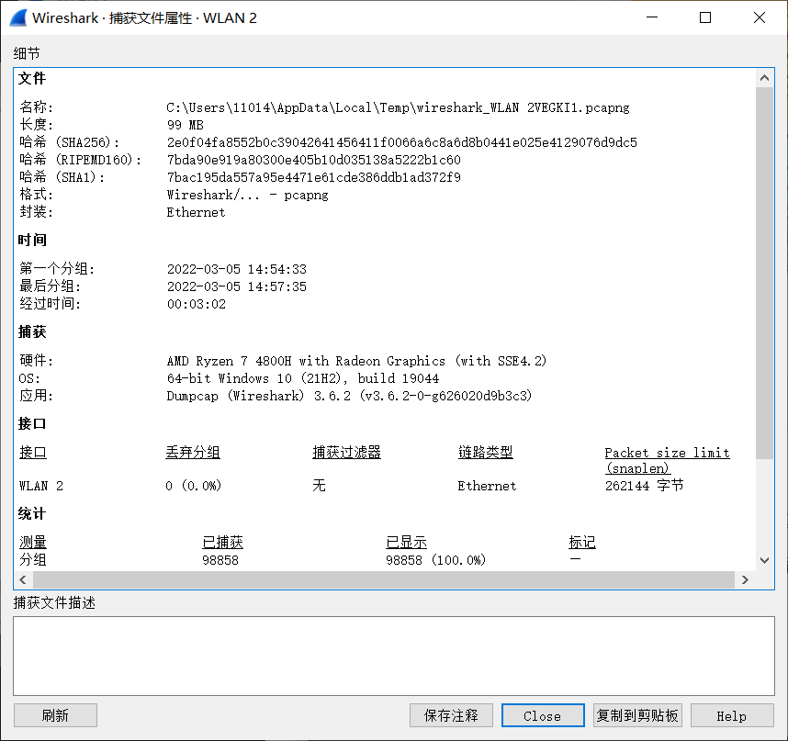Viewport: 788px width, 741px height.
Task: Click the SHA1 hash value
Action: (313, 177)
